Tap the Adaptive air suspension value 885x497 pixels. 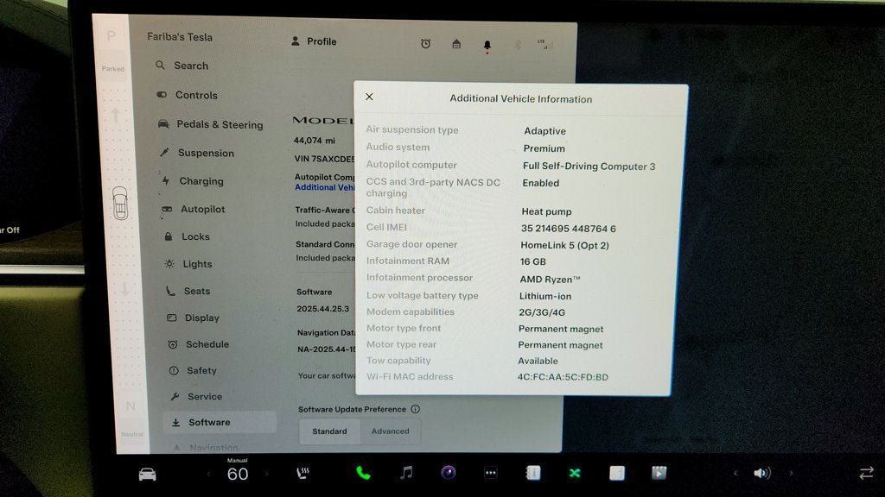544,131
